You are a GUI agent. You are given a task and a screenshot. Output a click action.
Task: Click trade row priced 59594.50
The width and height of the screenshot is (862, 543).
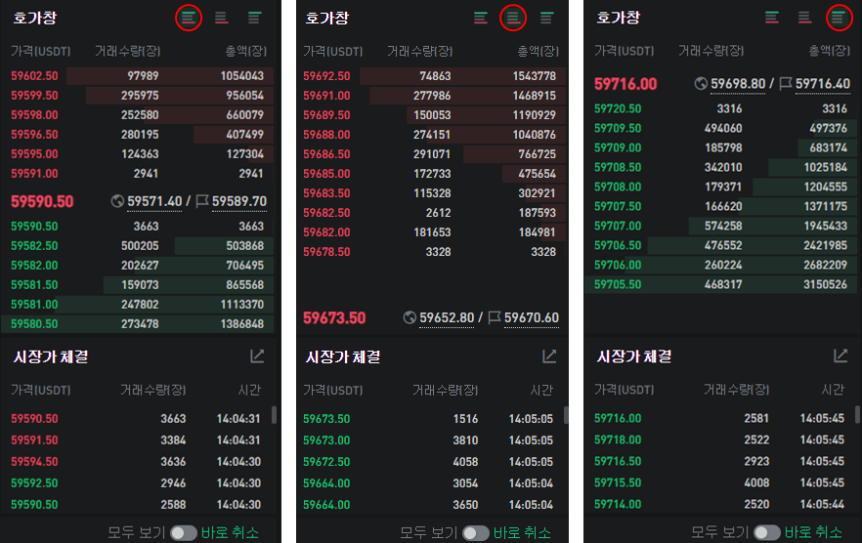137,462
